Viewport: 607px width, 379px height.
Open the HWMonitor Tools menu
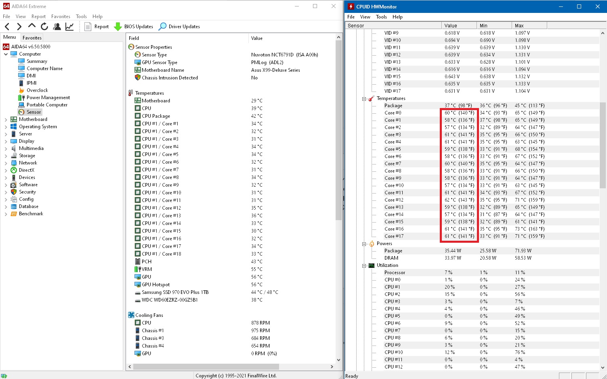pos(381,17)
